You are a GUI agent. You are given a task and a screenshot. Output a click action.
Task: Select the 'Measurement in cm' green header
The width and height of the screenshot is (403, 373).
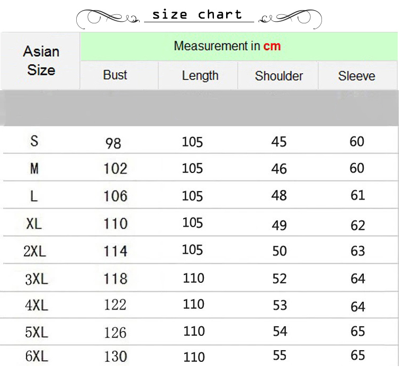pos(227,46)
